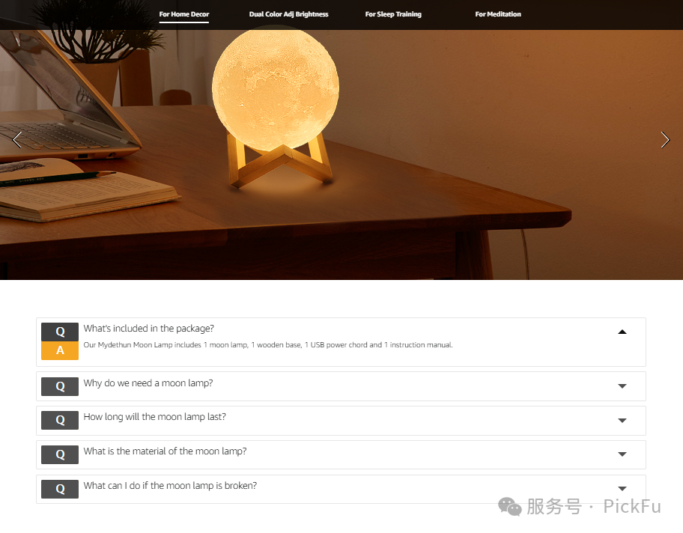Collapse the 'What's included in the package?' answer
The image size is (683, 533).
pyautogui.click(x=622, y=332)
